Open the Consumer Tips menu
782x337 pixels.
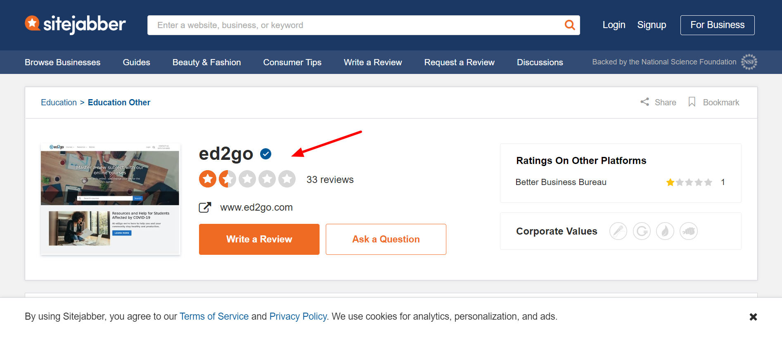coord(292,62)
